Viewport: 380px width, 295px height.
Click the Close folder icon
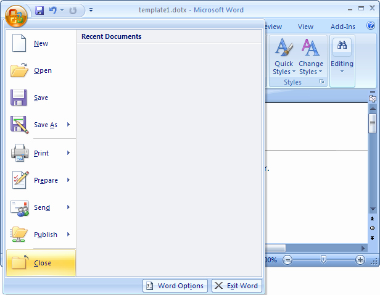tap(20, 262)
